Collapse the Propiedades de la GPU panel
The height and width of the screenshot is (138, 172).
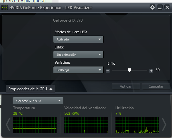click(x=30, y=89)
